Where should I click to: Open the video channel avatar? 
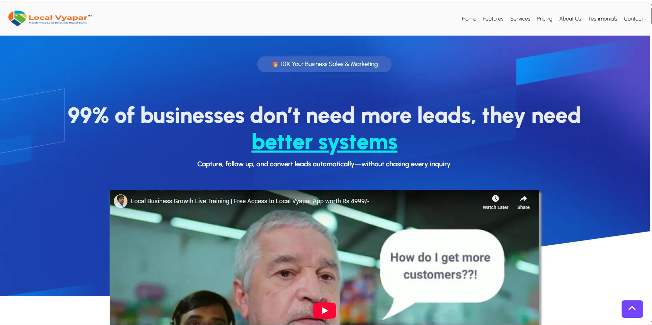(121, 201)
